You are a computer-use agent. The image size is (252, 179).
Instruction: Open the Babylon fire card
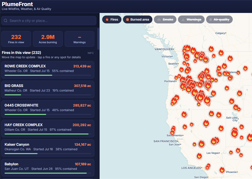(48, 168)
